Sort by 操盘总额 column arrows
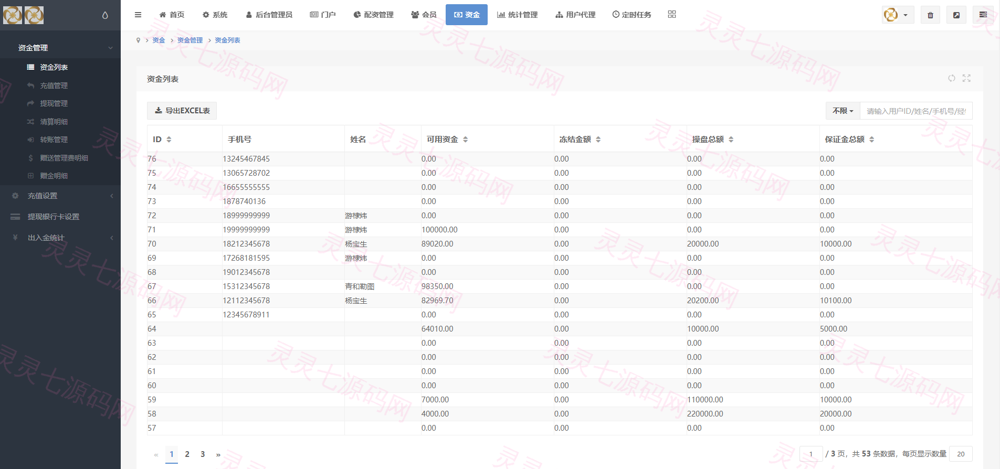The height and width of the screenshot is (469, 1000). point(731,140)
